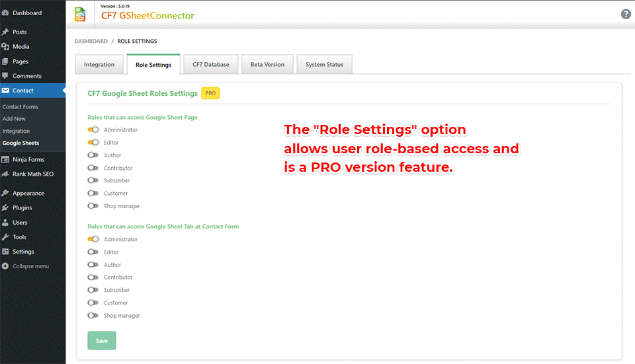Click the green Save button

point(102,340)
